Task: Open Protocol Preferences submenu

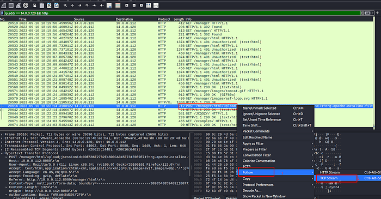Action: (275, 185)
